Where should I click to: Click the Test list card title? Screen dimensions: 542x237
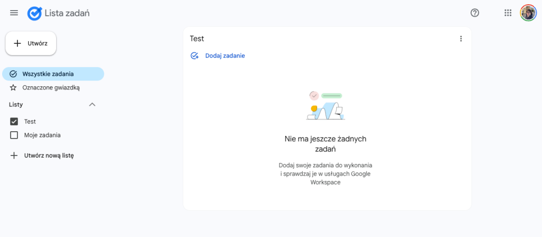197,39
